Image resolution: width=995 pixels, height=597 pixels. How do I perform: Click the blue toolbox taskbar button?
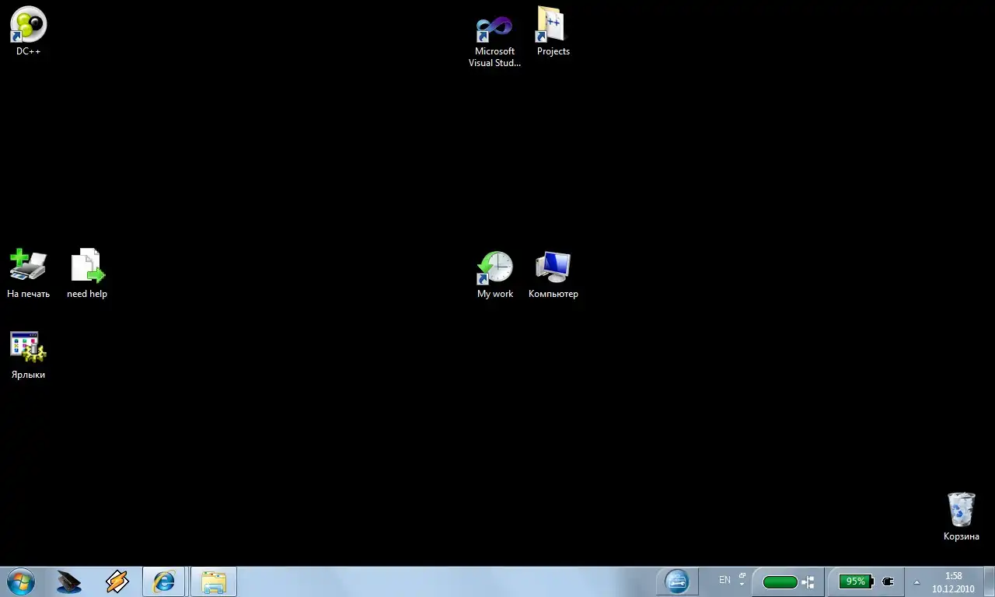click(677, 581)
